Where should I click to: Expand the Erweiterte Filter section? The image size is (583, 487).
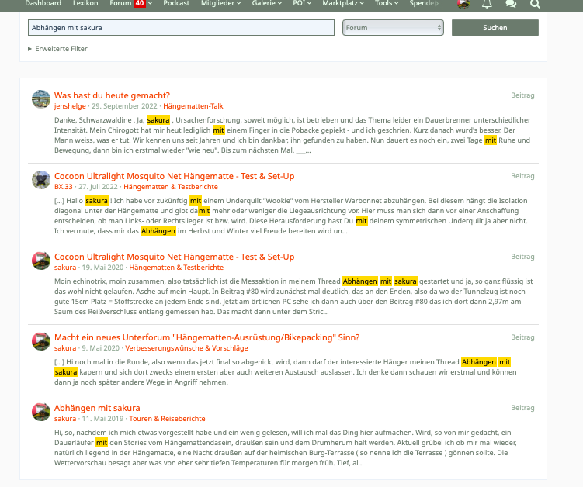(x=58, y=49)
